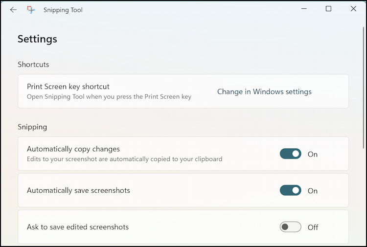
Task: Click the Shortcuts section header
Action: [33, 65]
